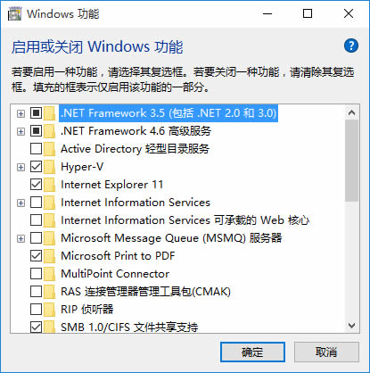
Task: Enable the Active Directory 轻型目录服务 checkbox
Action: coord(36,149)
